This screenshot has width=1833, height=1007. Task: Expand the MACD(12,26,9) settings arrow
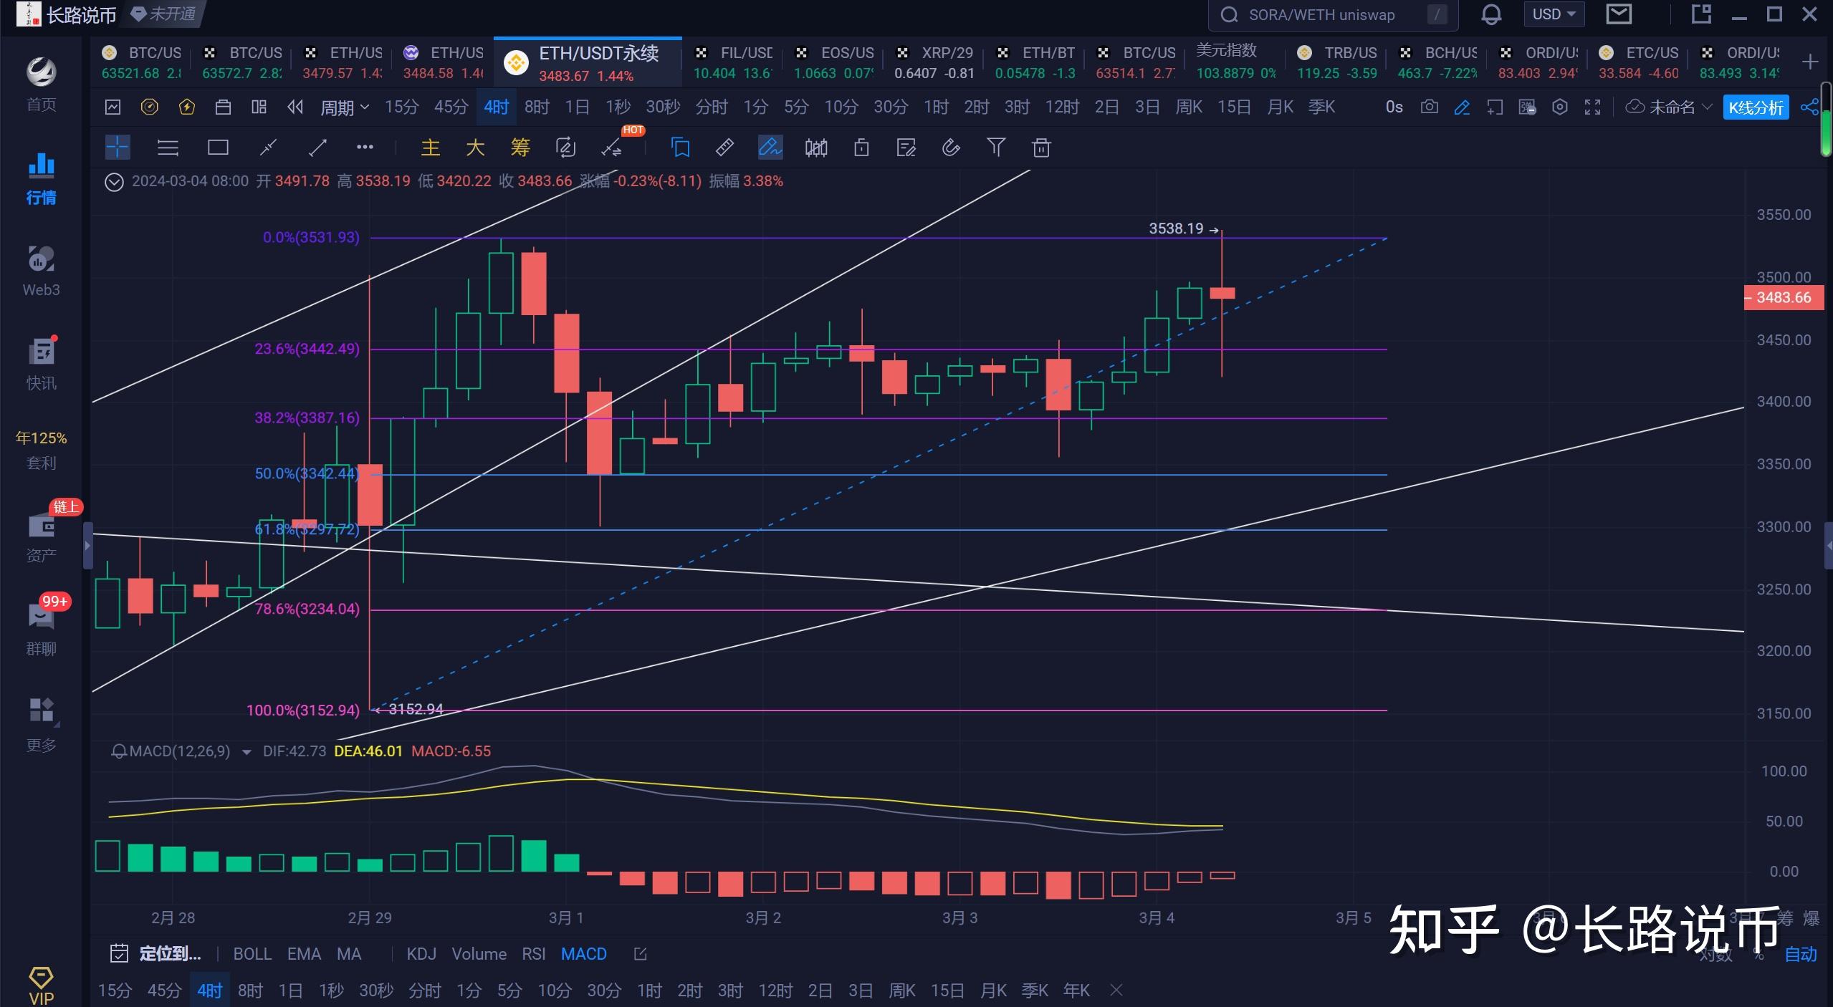coord(247,752)
